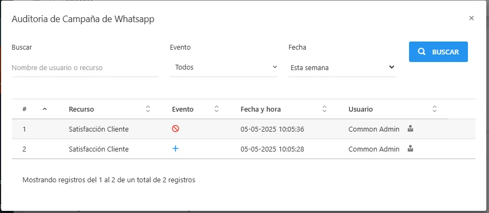Image resolution: width=489 pixels, height=213 pixels.
Task: Sort by the Fecha y hora column arrows
Action: (324, 109)
